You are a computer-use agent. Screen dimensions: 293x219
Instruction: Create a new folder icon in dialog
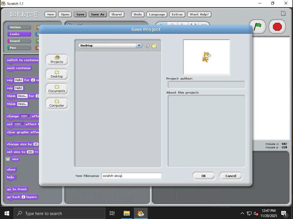click(154, 46)
